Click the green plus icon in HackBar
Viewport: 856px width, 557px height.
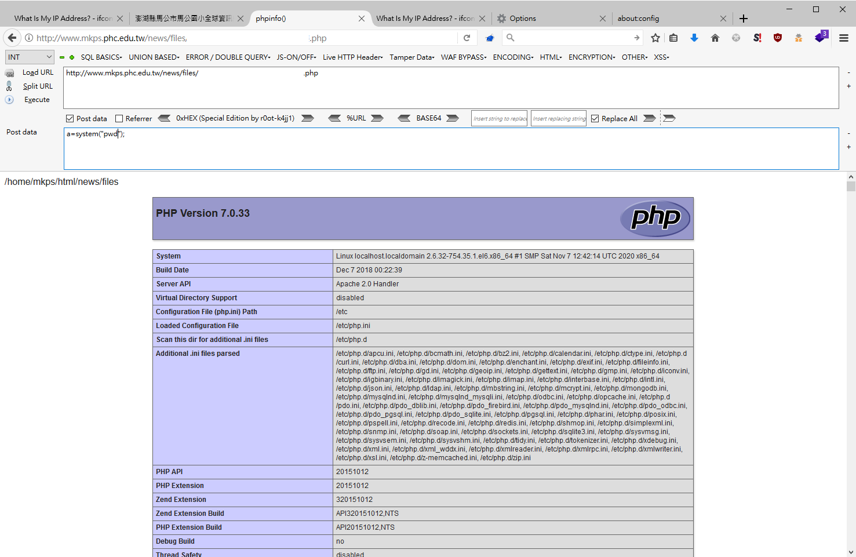click(x=72, y=57)
